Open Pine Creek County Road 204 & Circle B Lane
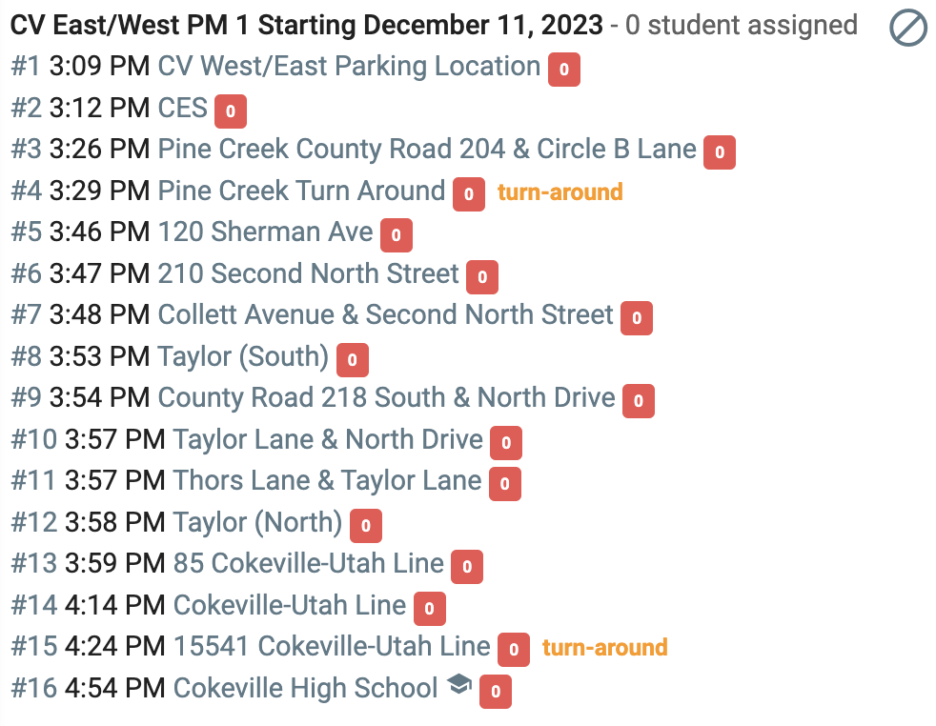 (427, 150)
